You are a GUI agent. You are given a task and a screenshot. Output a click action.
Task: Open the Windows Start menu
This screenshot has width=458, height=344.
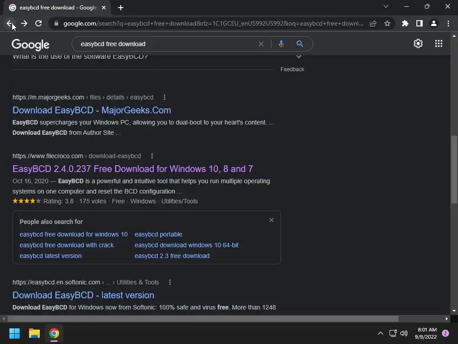[x=14, y=333]
